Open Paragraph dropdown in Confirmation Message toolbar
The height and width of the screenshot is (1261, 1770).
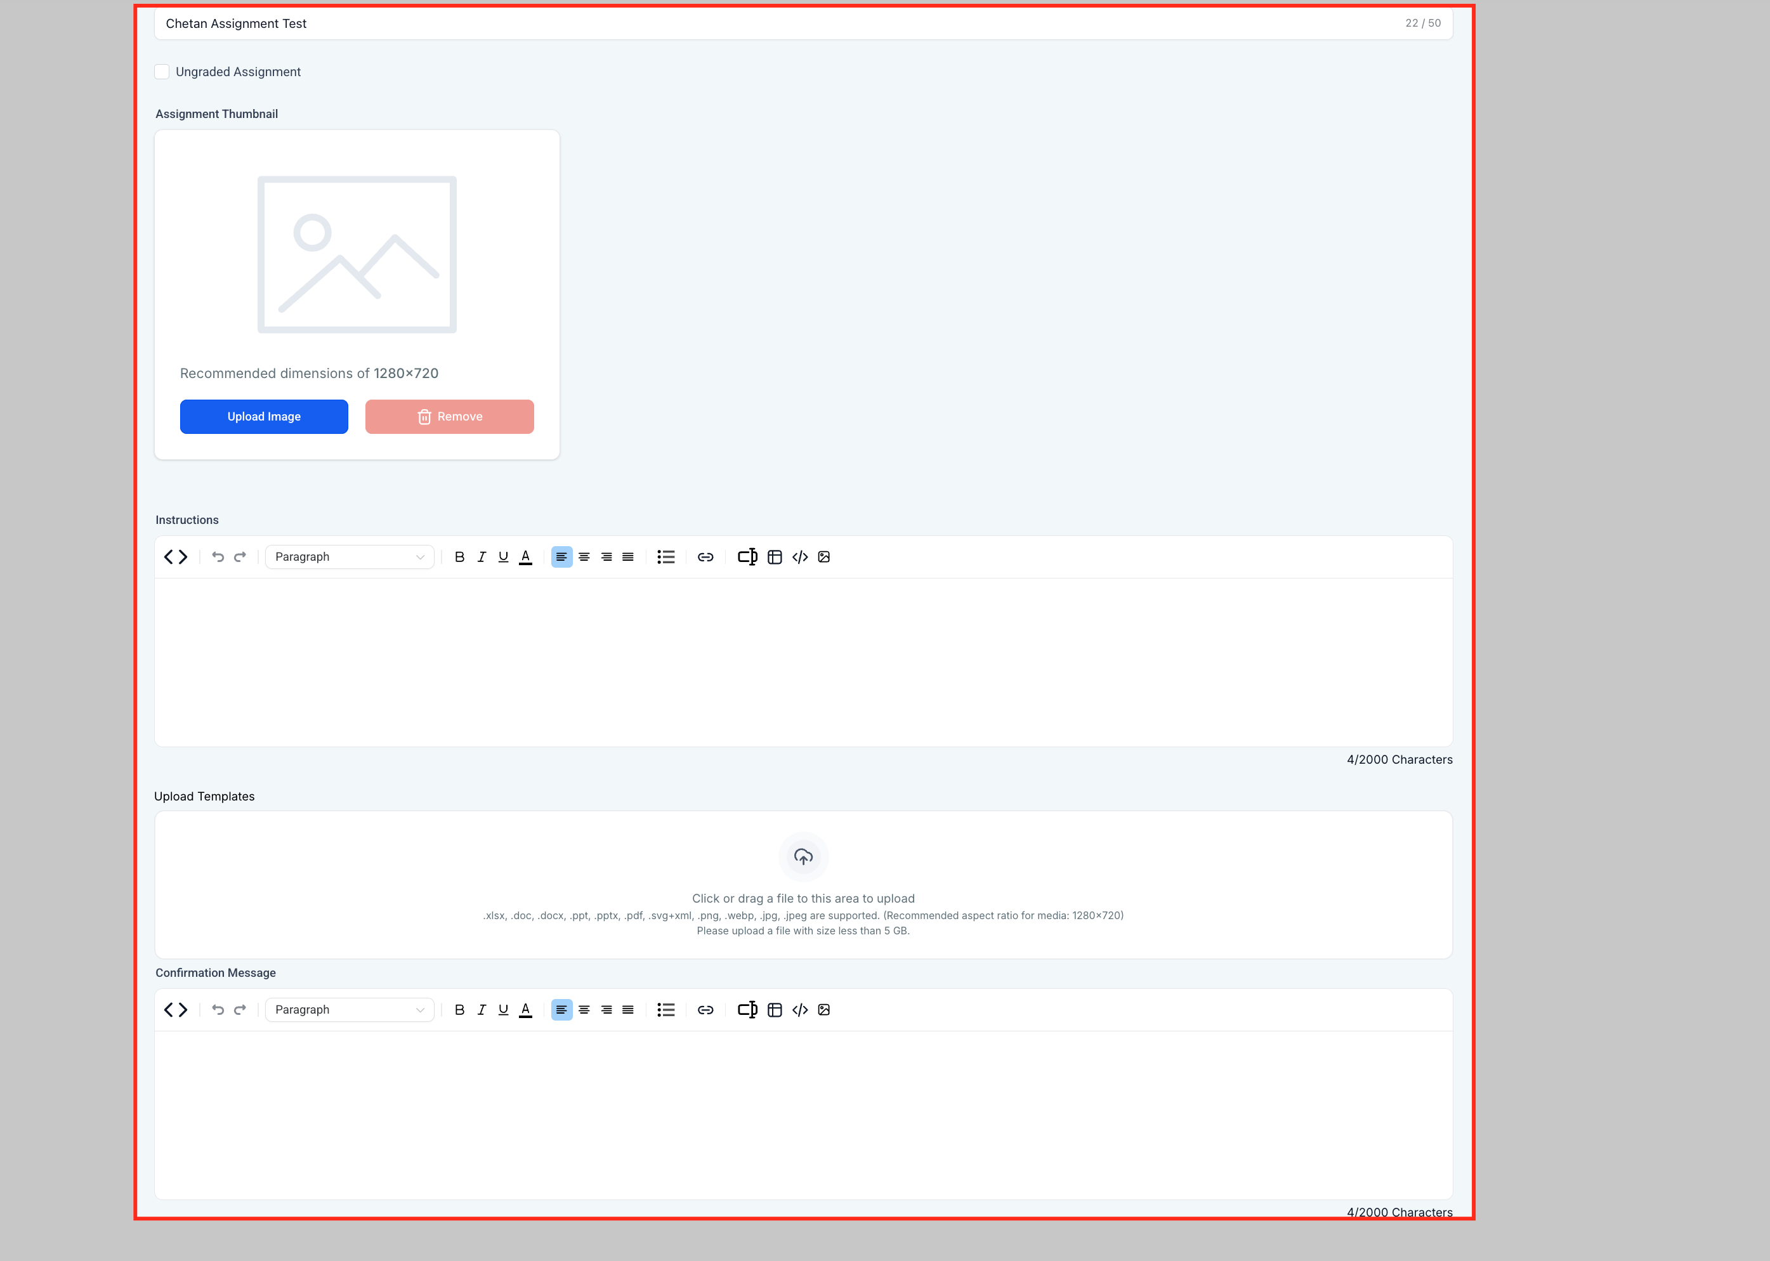click(x=350, y=1009)
